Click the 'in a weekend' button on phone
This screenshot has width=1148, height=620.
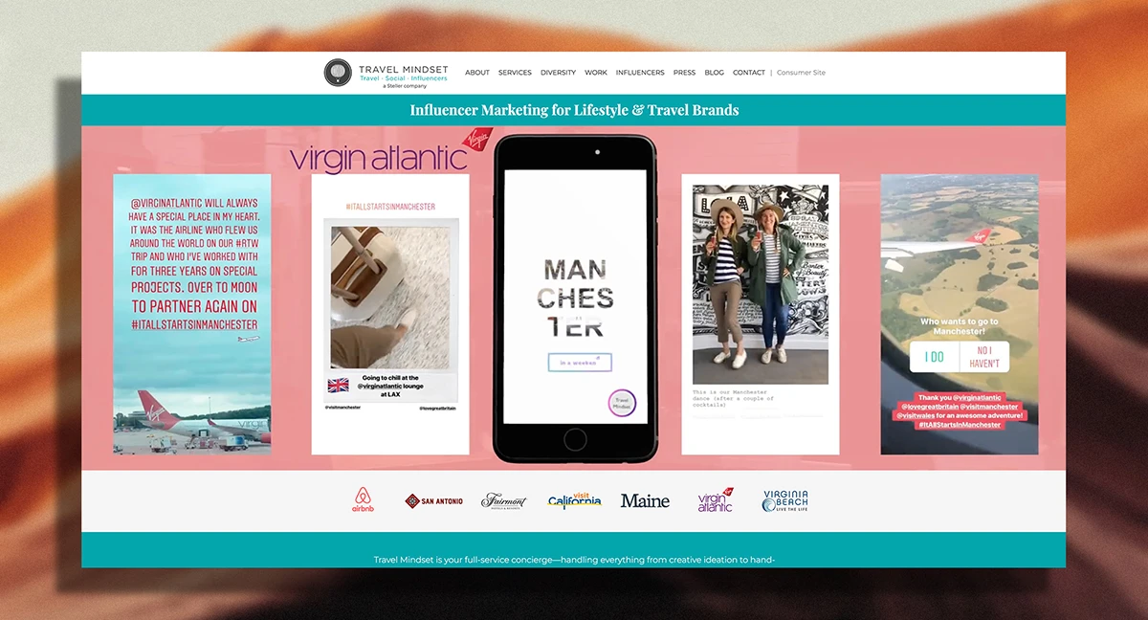(580, 363)
